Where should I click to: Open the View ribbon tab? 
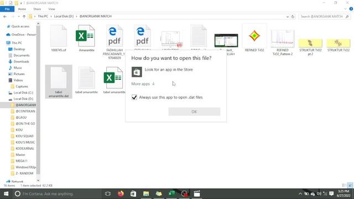[x=51, y=9]
